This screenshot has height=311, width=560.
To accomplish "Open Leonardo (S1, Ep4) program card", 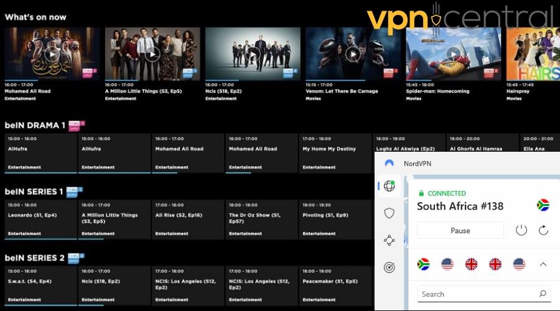I will click(x=40, y=220).
